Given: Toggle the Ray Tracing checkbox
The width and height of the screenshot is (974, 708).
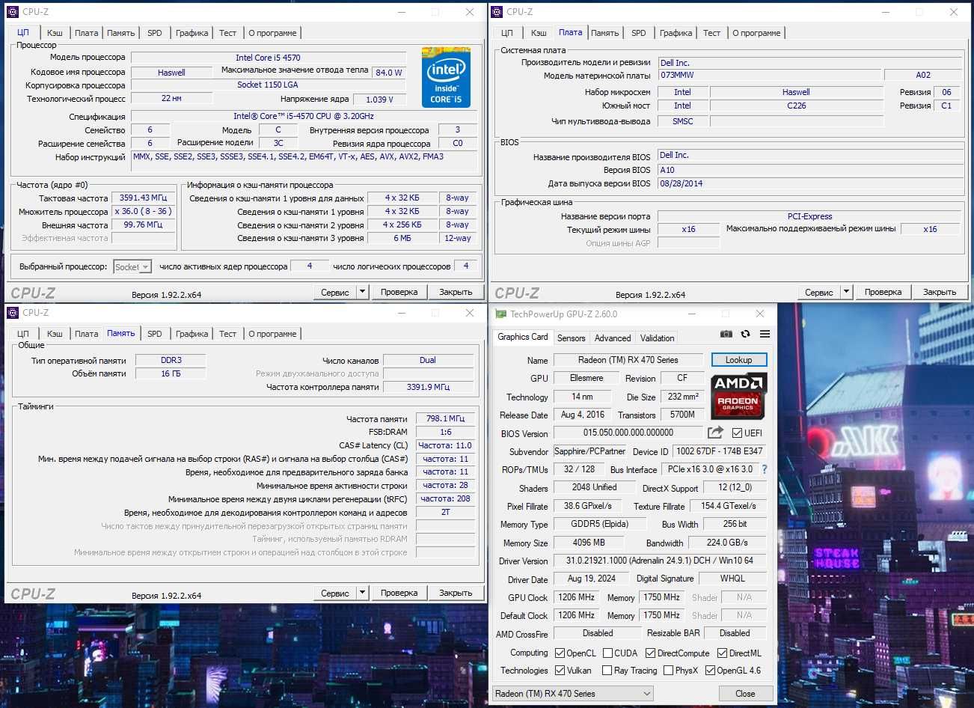Looking at the screenshot, I should 607,671.
